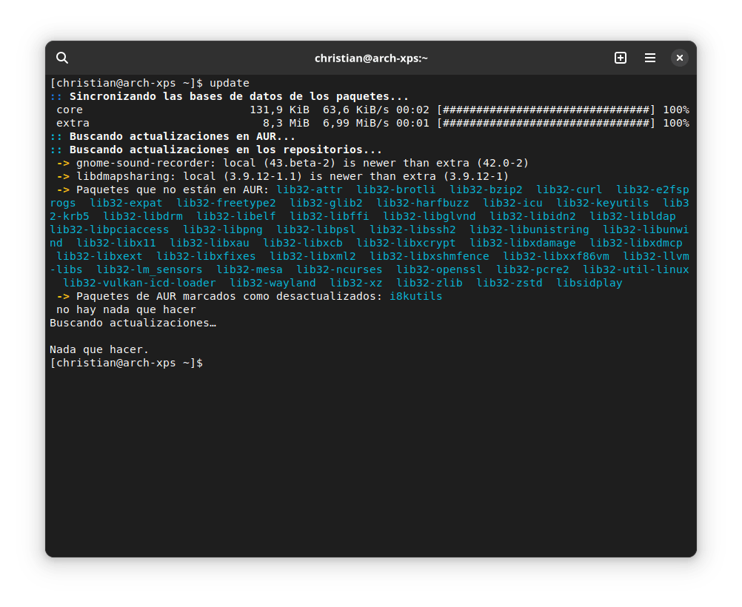Image resolution: width=742 pixels, height=607 pixels.
Task: Close the terminal window
Action: (x=680, y=58)
